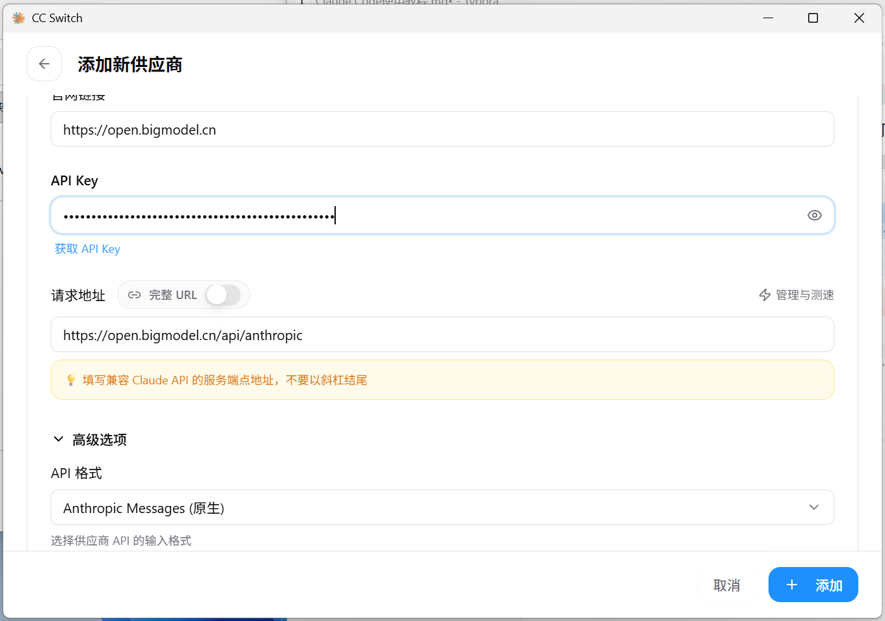Click the 请求地址 label
Image resolution: width=885 pixels, height=621 pixels.
tap(78, 295)
